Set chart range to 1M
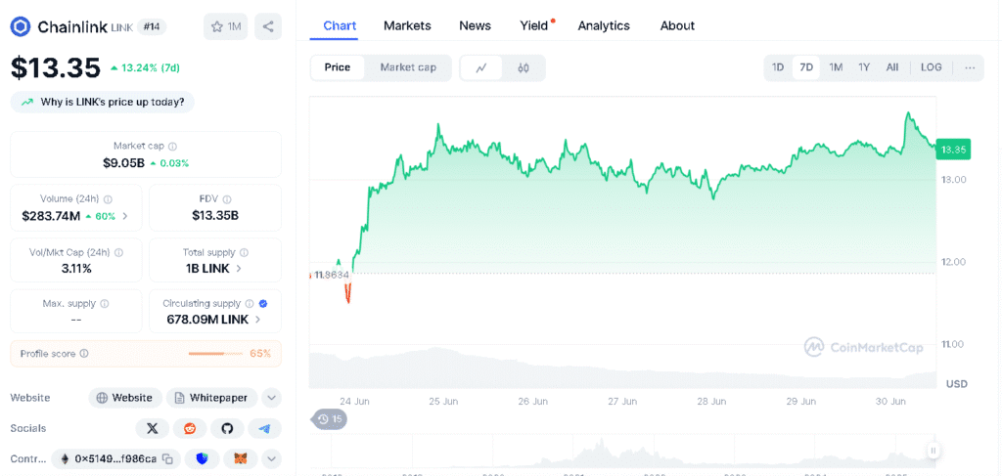This screenshot has width=1002, height=476. (x=836, y=67)
